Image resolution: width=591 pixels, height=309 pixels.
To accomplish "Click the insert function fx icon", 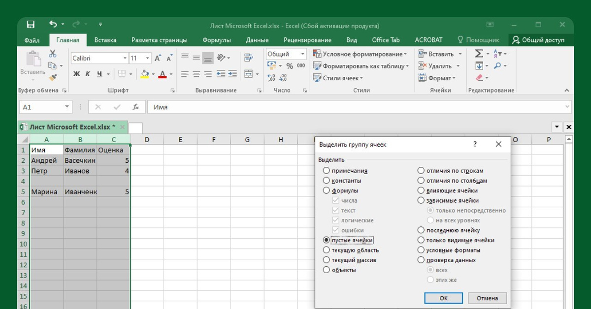I will pos(135,107).
